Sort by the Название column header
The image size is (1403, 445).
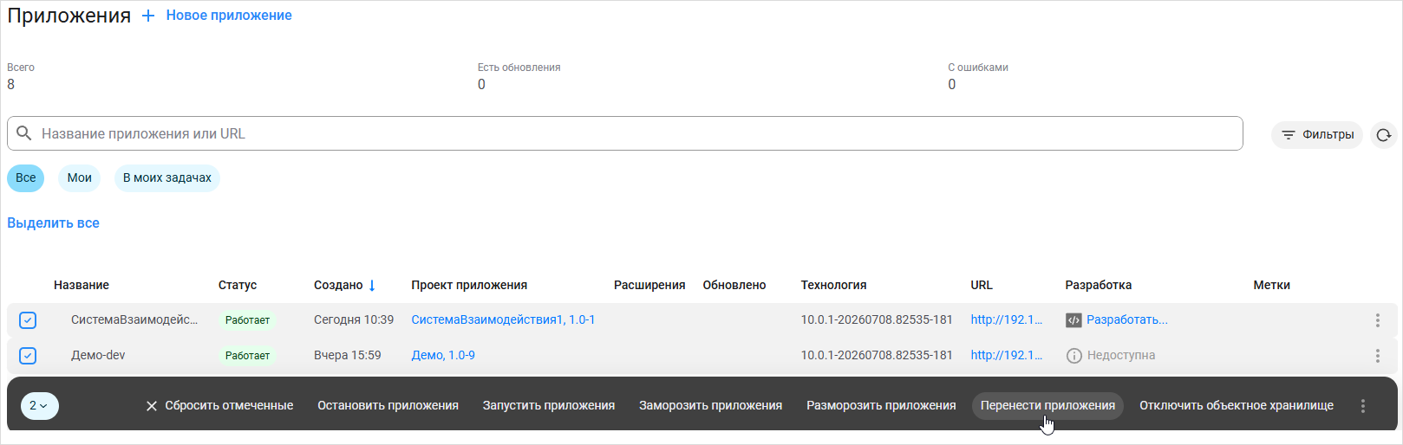tap(82, 285)
